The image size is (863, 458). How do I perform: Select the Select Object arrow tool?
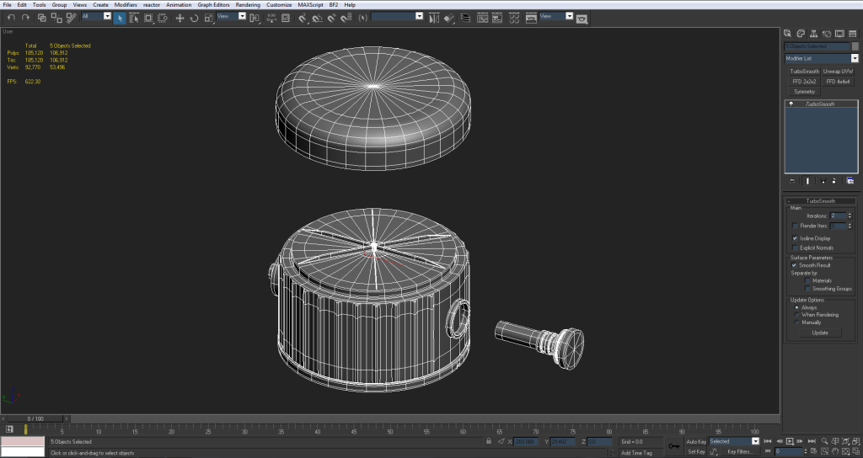pyautogui.click(x=120, y=17)
